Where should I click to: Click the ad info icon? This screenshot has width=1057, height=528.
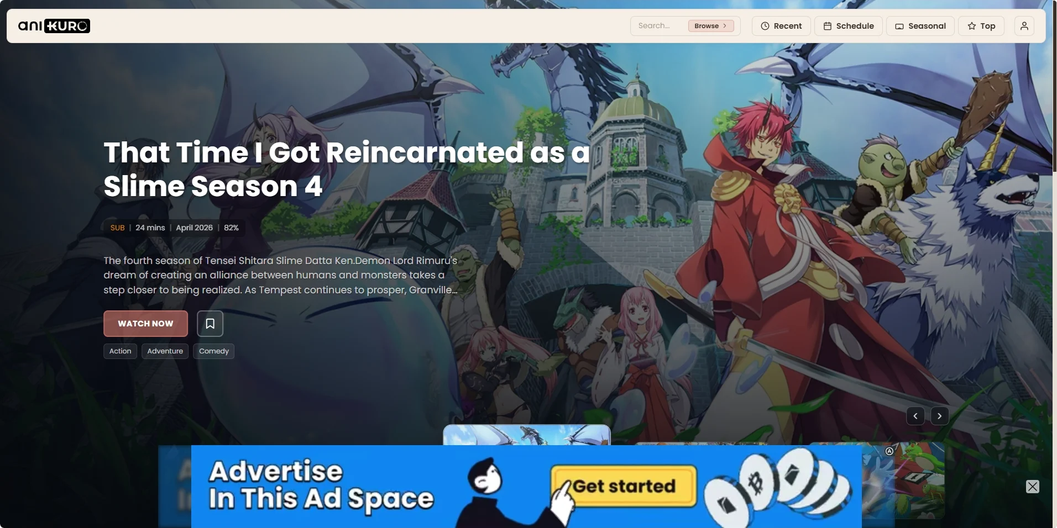tap(889, 451)
